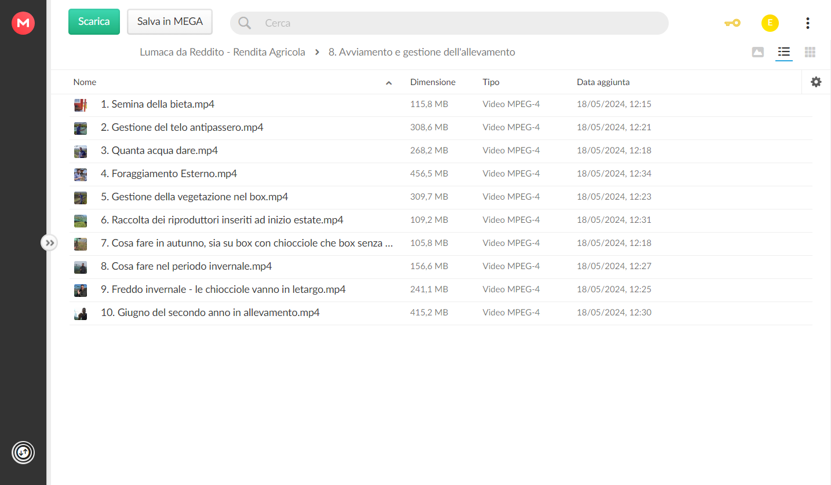Select thumbnail of 1. Semina della bieta.mp4

(81, 105)
